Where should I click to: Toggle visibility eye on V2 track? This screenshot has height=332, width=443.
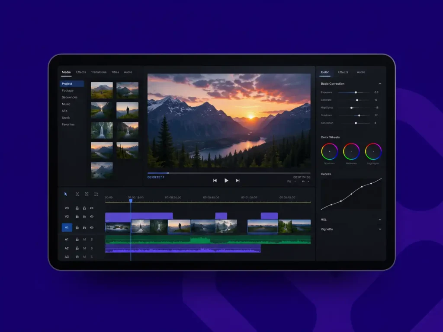point(92,217)
